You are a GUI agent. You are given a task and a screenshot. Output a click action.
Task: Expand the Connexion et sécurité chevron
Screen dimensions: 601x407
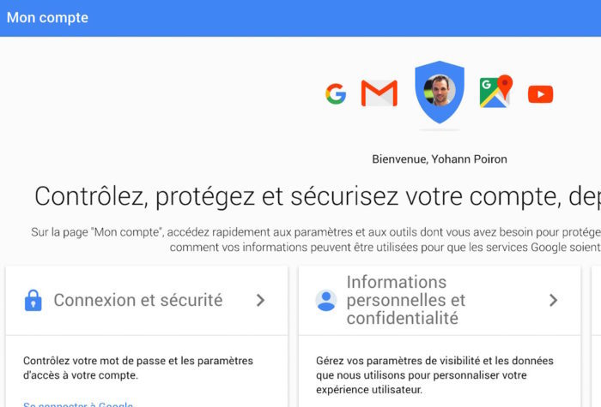pyautogui.click(x=260, y=300)
